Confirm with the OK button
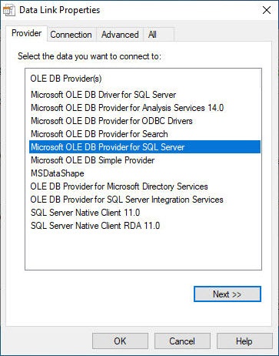The image size is (279, 356). coord(120,341)
